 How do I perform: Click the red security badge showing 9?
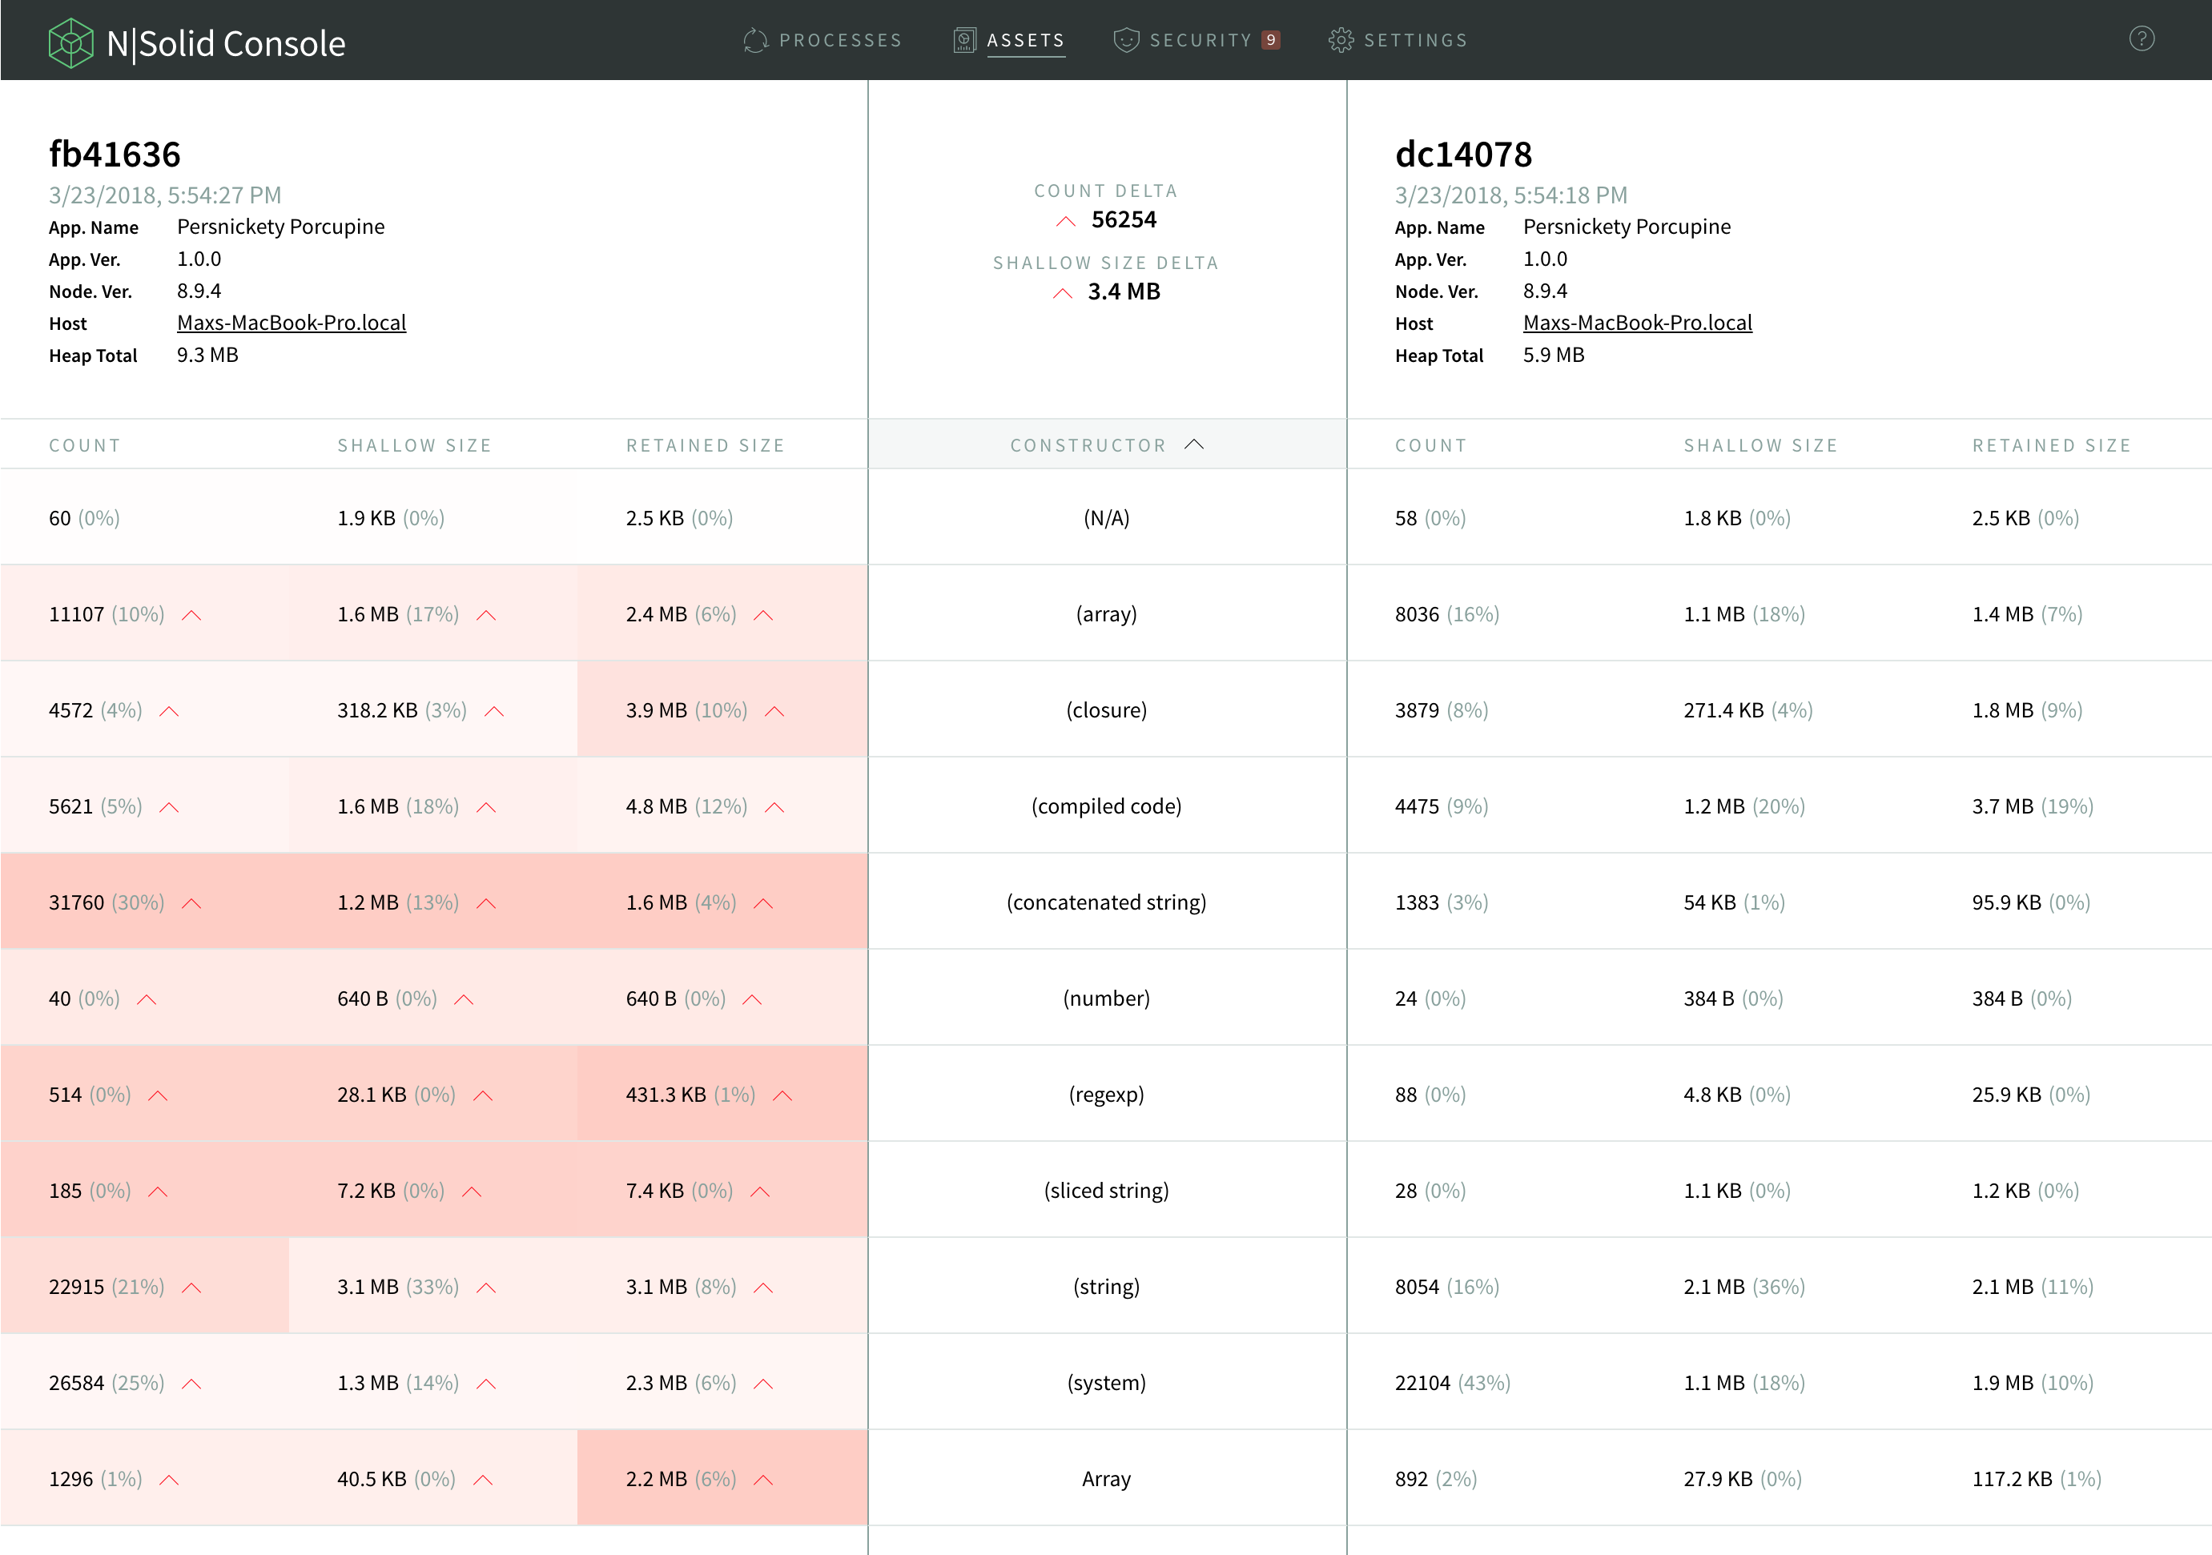point(1271,41)
